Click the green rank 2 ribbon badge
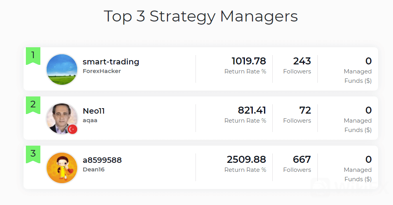Viewport: 393px width, 205px height. pyautogui.click(x=33, y=105)
